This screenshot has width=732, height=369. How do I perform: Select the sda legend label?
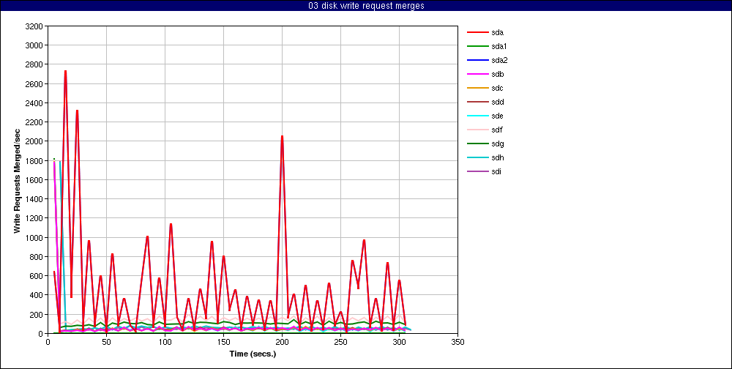coord(497,32)
